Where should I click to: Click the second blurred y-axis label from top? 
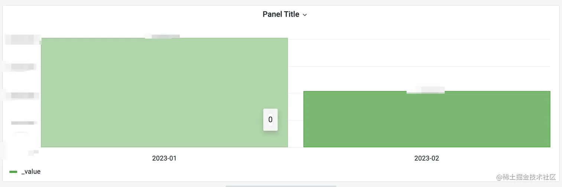click(x=22, y=67)
